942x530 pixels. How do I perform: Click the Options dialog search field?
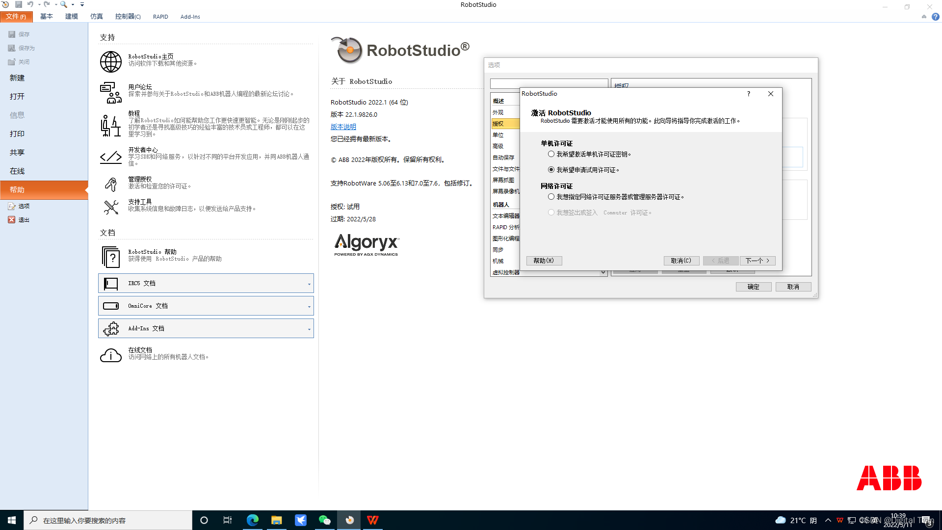pos(549,83)
